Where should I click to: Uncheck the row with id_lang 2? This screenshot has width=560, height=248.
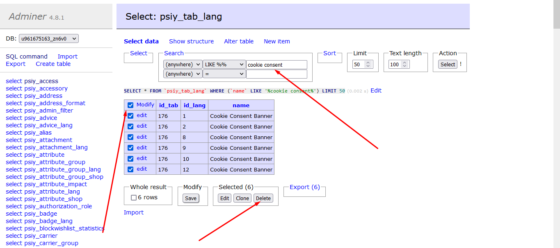(x=130, y=126)
